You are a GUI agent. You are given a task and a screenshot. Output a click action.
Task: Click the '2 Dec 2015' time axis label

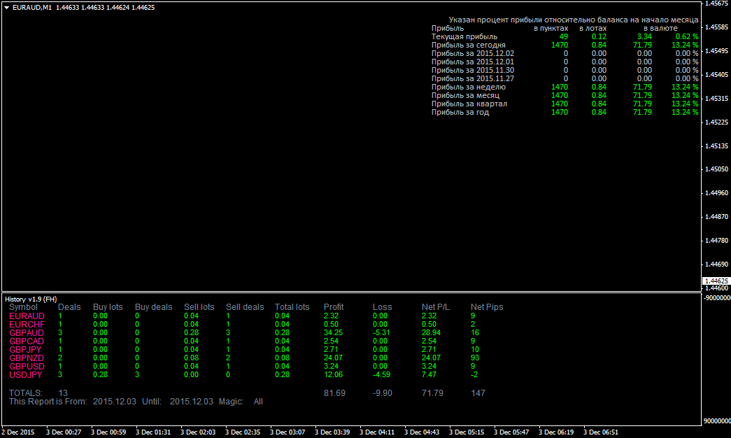18,432
